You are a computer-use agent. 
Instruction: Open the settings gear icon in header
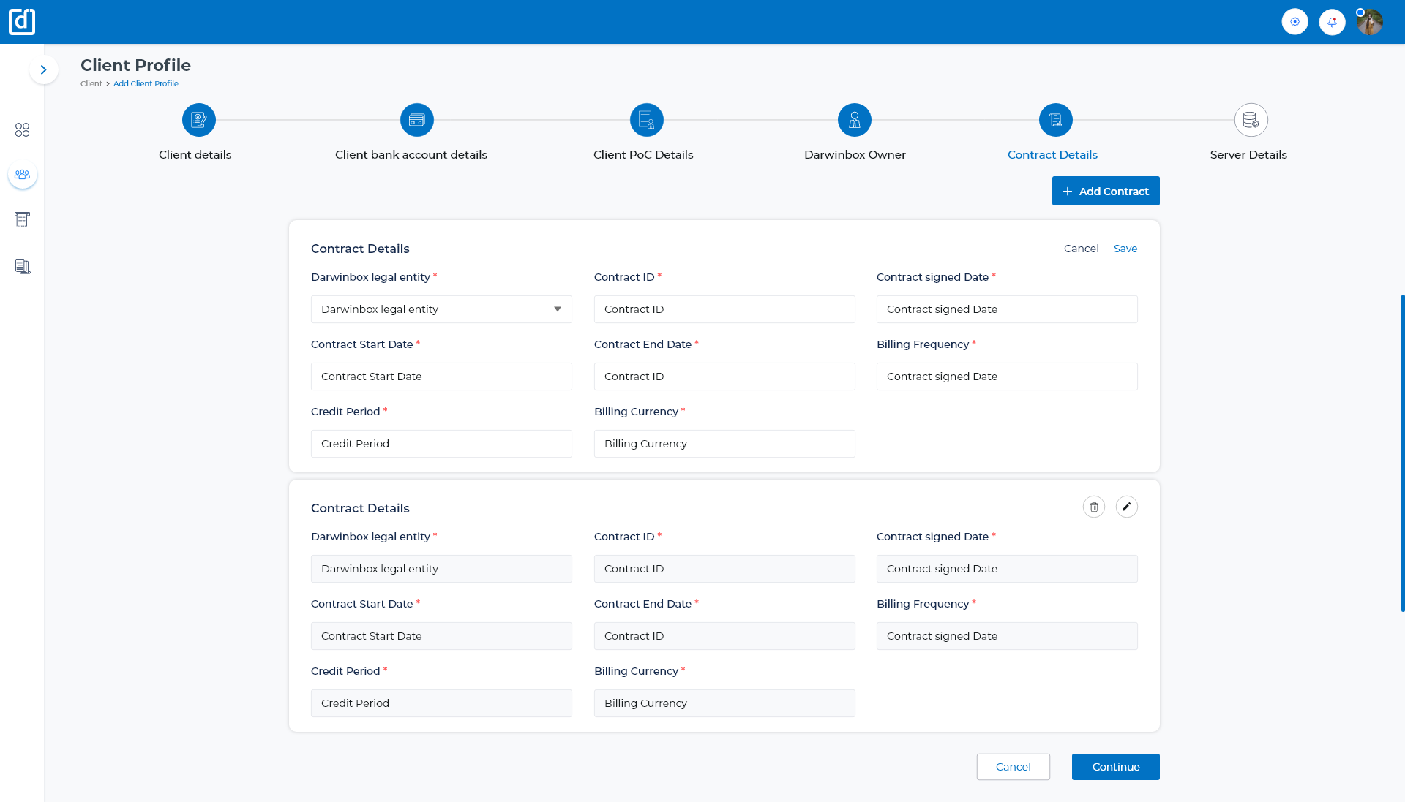pos(1295,22)
